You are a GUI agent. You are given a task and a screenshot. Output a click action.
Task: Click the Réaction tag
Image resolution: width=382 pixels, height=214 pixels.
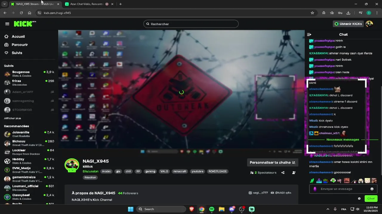(90, 177)
